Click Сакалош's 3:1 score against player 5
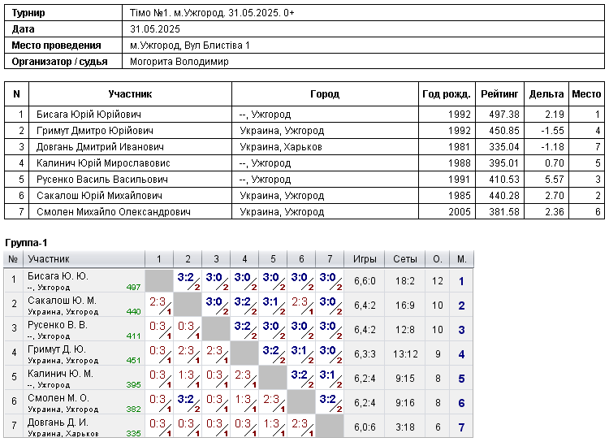The width and height of the screenshot is (609, 442). click(x=270, y=302)
